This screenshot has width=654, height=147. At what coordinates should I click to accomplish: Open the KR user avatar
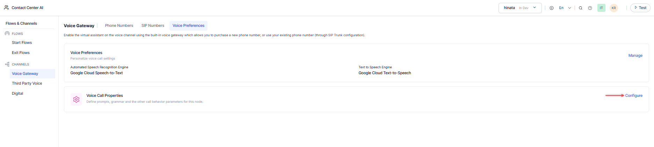(614, 8)
